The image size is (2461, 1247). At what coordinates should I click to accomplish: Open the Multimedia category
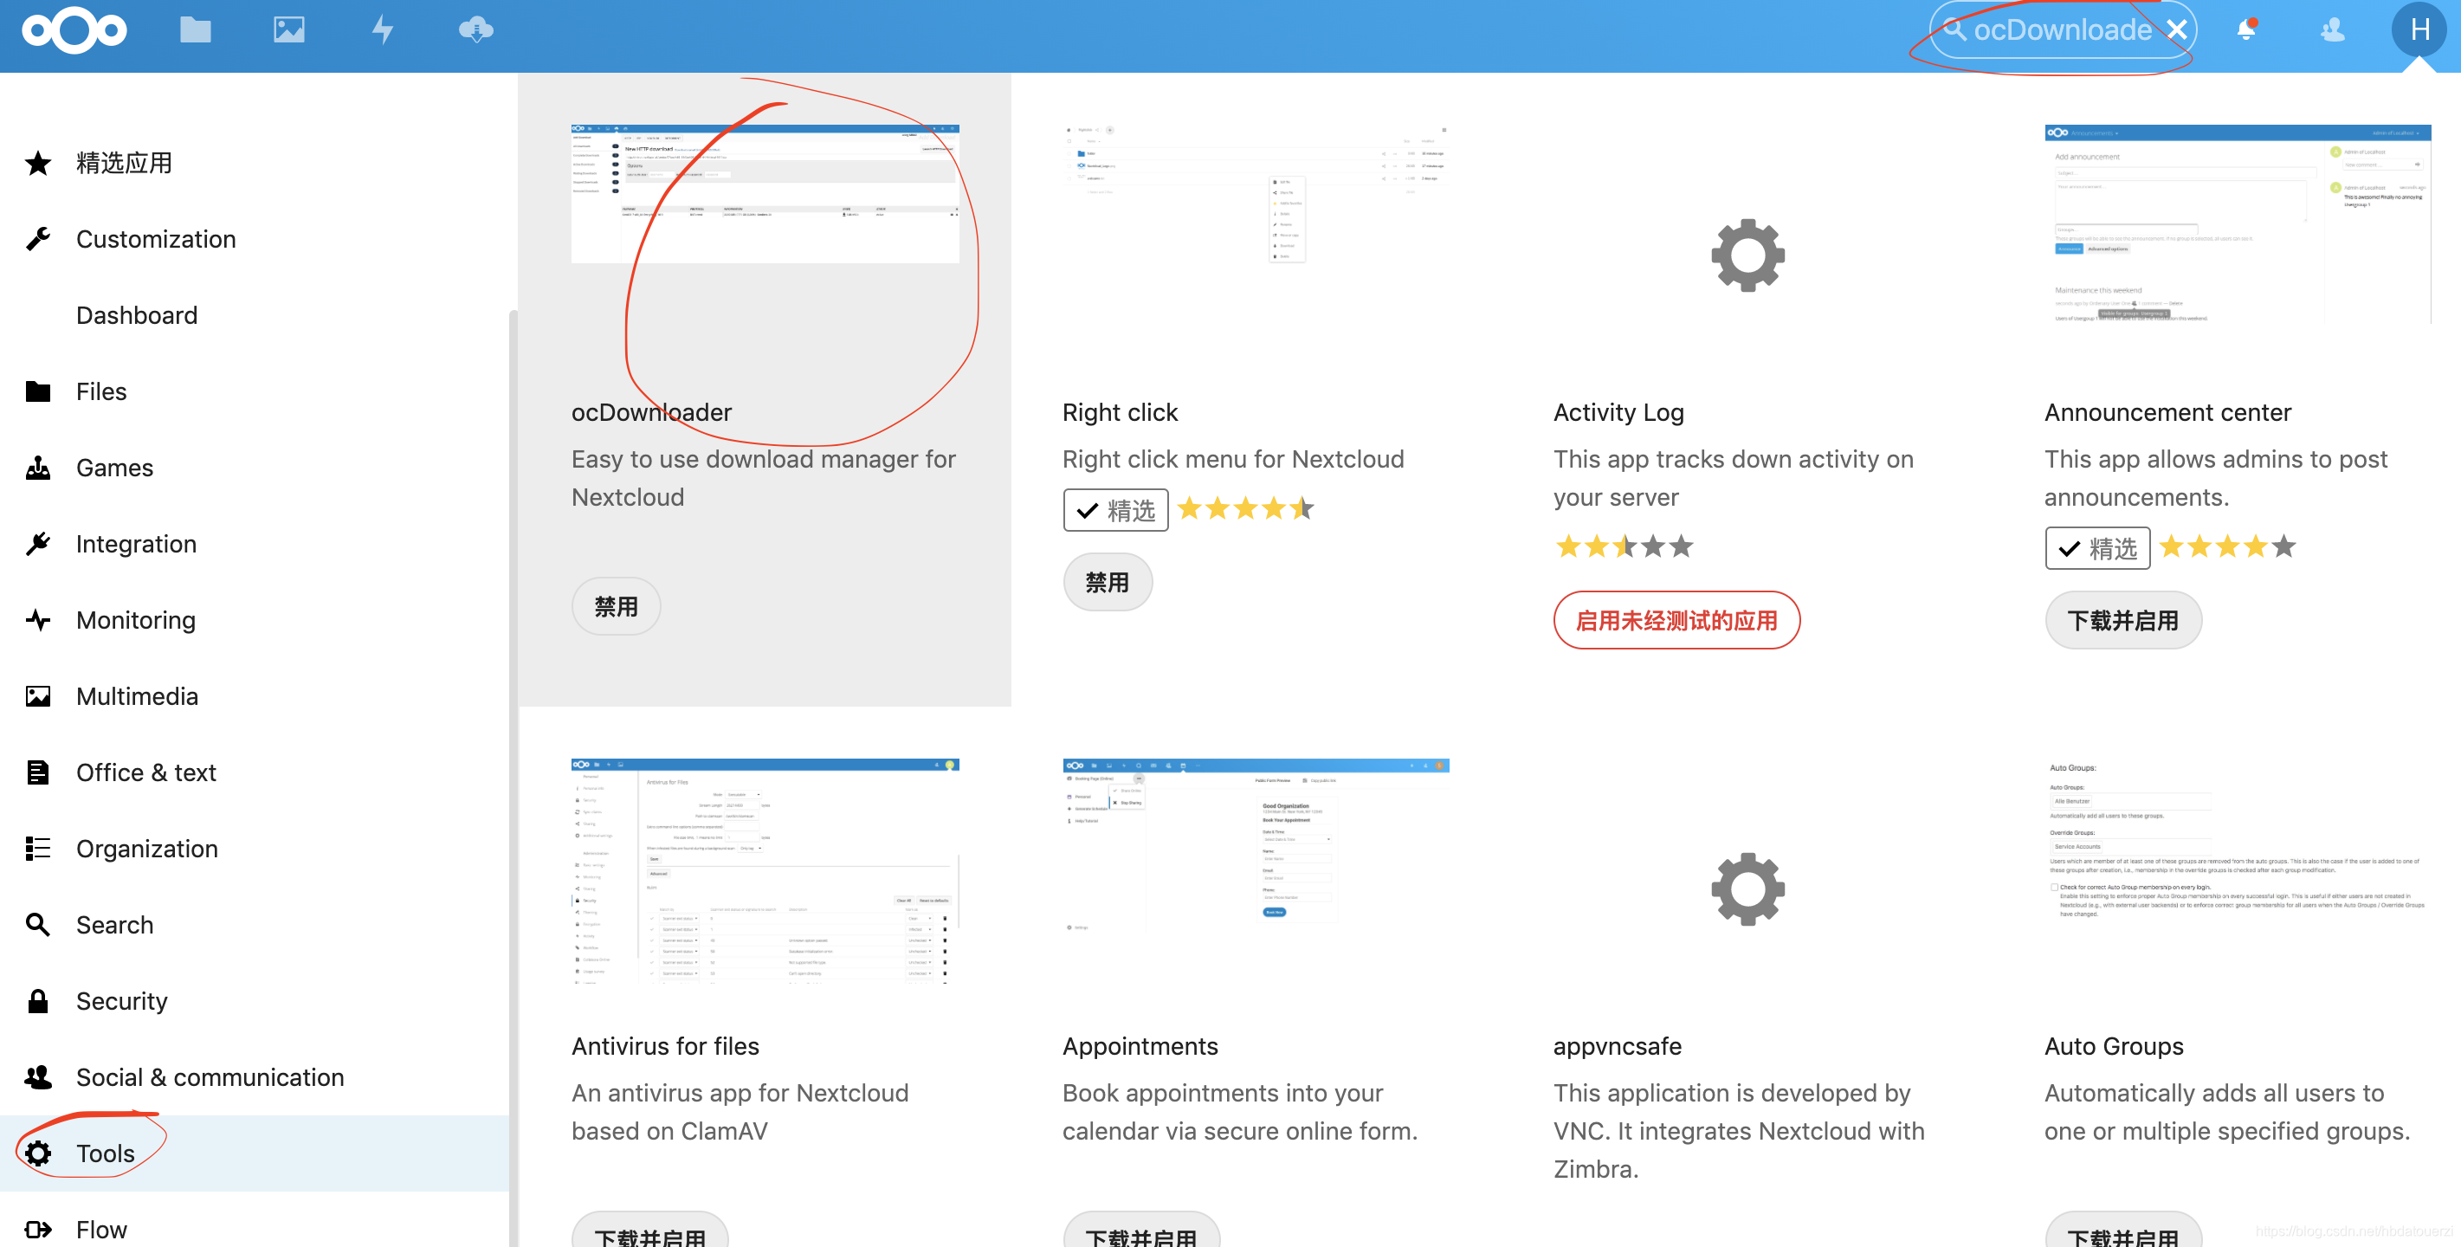[x=137, y=695]
